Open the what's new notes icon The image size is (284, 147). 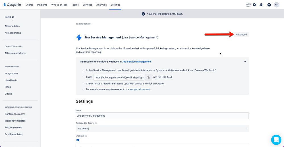(x=261, y=5)
